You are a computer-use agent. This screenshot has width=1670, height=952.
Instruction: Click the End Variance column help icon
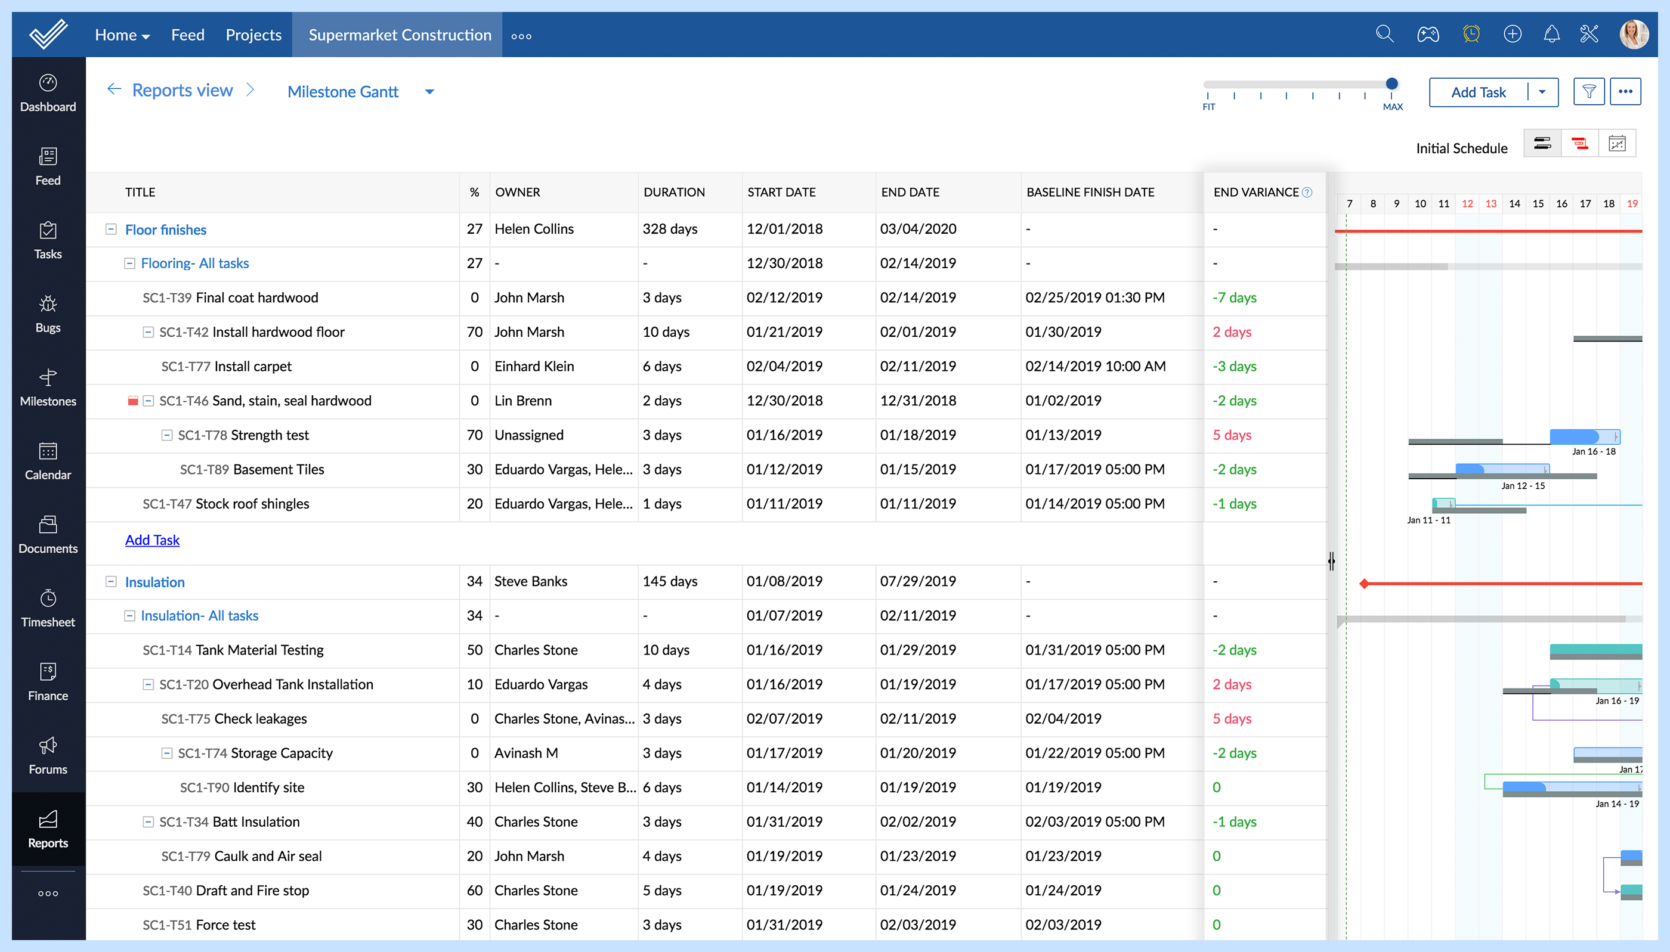pyautogui.click(x=1307, y=191)
